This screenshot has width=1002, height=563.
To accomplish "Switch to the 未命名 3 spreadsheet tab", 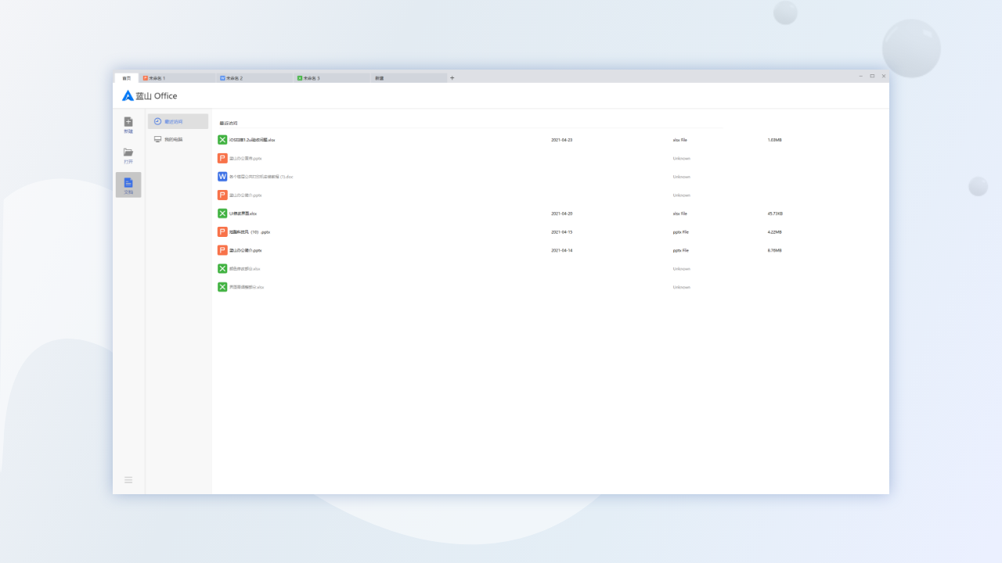I will (331, 78).
